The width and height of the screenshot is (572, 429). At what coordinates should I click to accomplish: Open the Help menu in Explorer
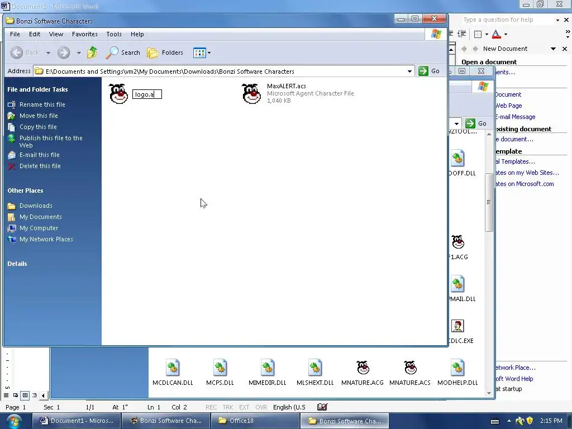click(x=137, y=34)
